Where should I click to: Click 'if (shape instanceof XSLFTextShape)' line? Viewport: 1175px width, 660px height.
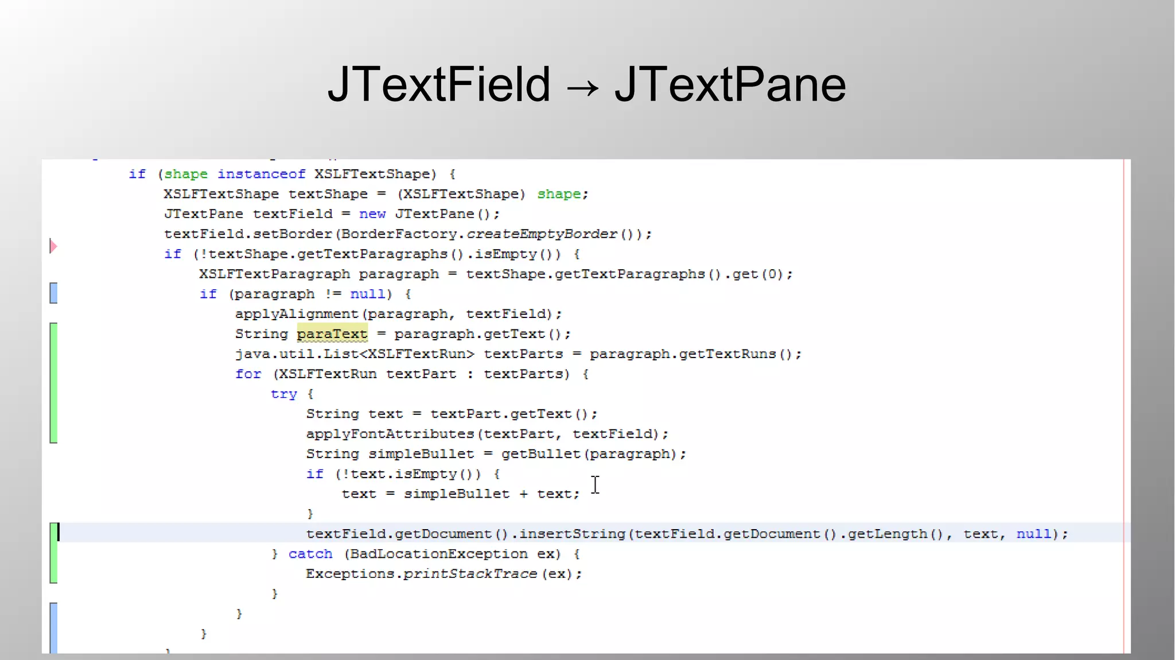(293, 174)
